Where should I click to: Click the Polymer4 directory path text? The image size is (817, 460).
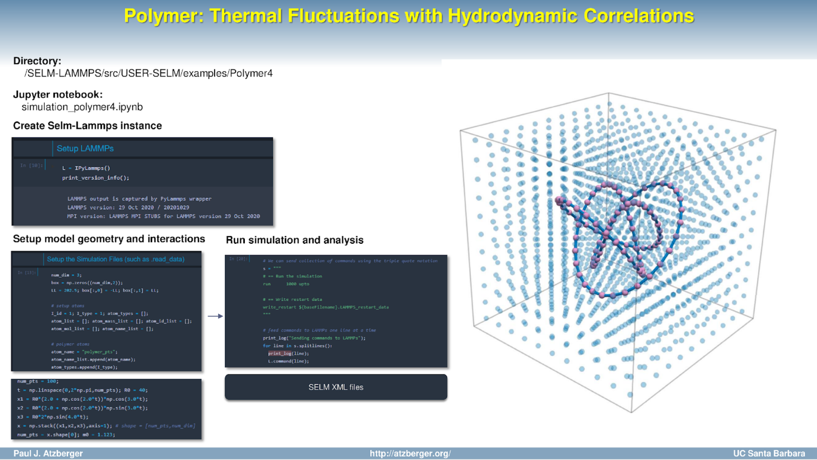click(148, 73)
